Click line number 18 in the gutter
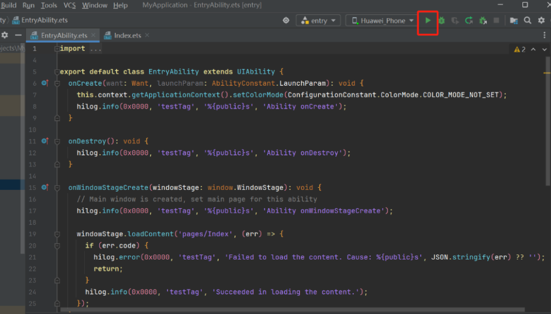Viewport: 551px width, 314px height. click(32, 222)
